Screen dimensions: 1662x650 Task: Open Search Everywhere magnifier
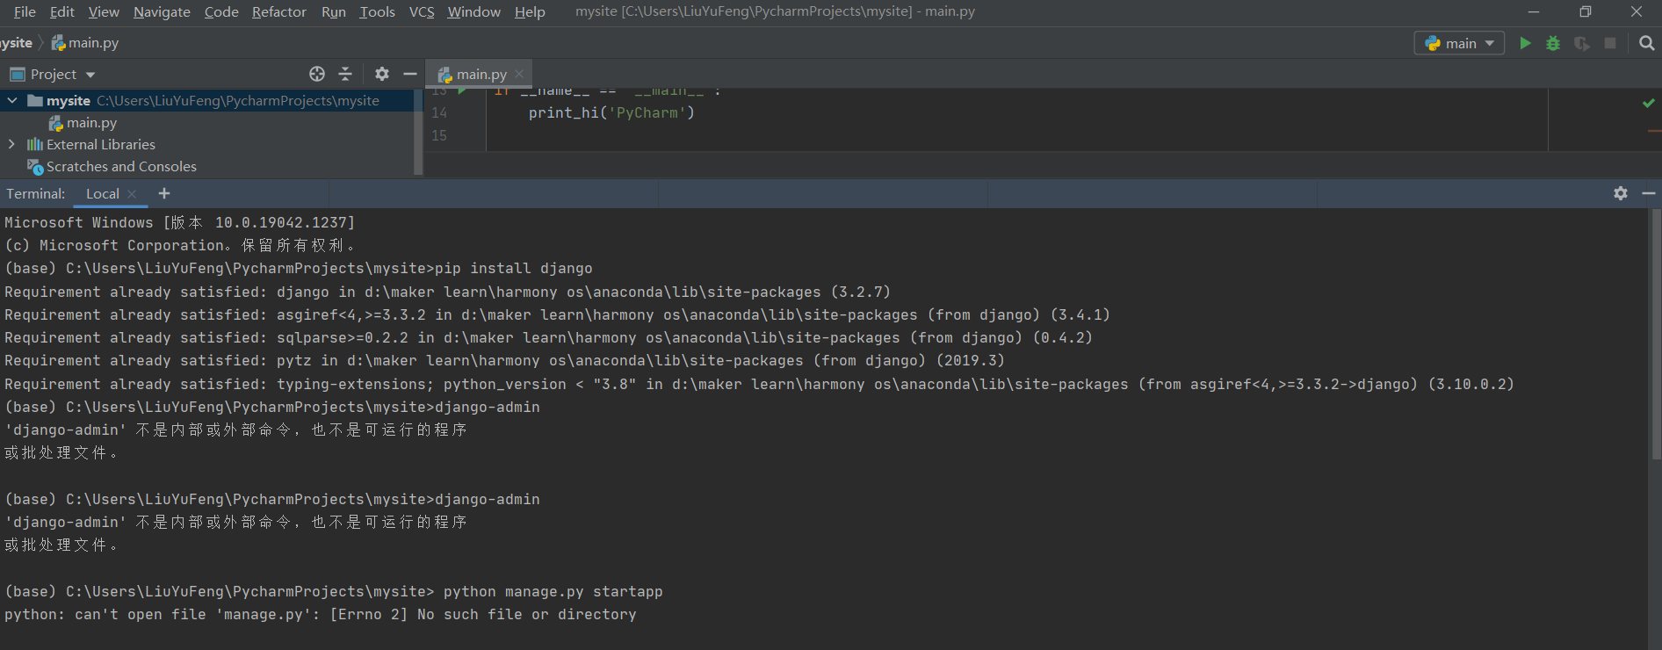tap(1646, 43)
